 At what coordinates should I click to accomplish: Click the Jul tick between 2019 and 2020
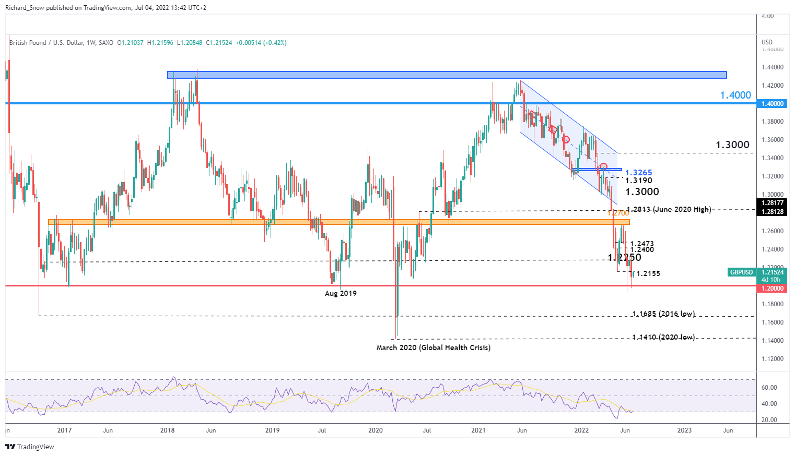coord(322,430)
